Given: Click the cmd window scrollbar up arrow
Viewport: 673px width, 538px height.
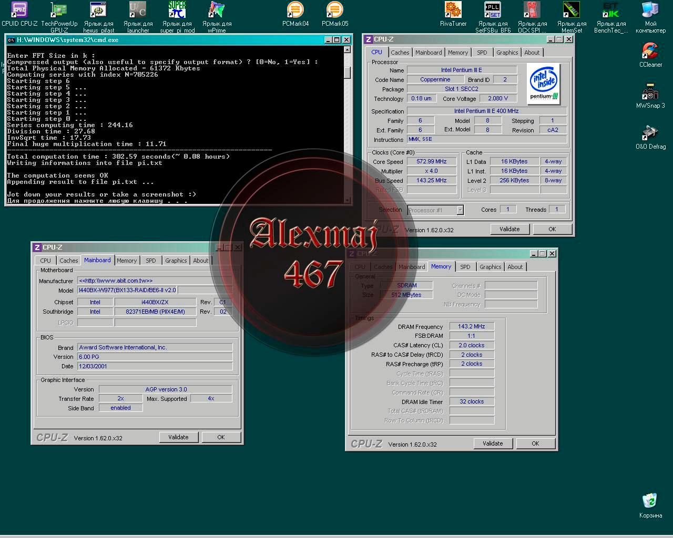Looking at the screenshot, I should pos(347,50).
